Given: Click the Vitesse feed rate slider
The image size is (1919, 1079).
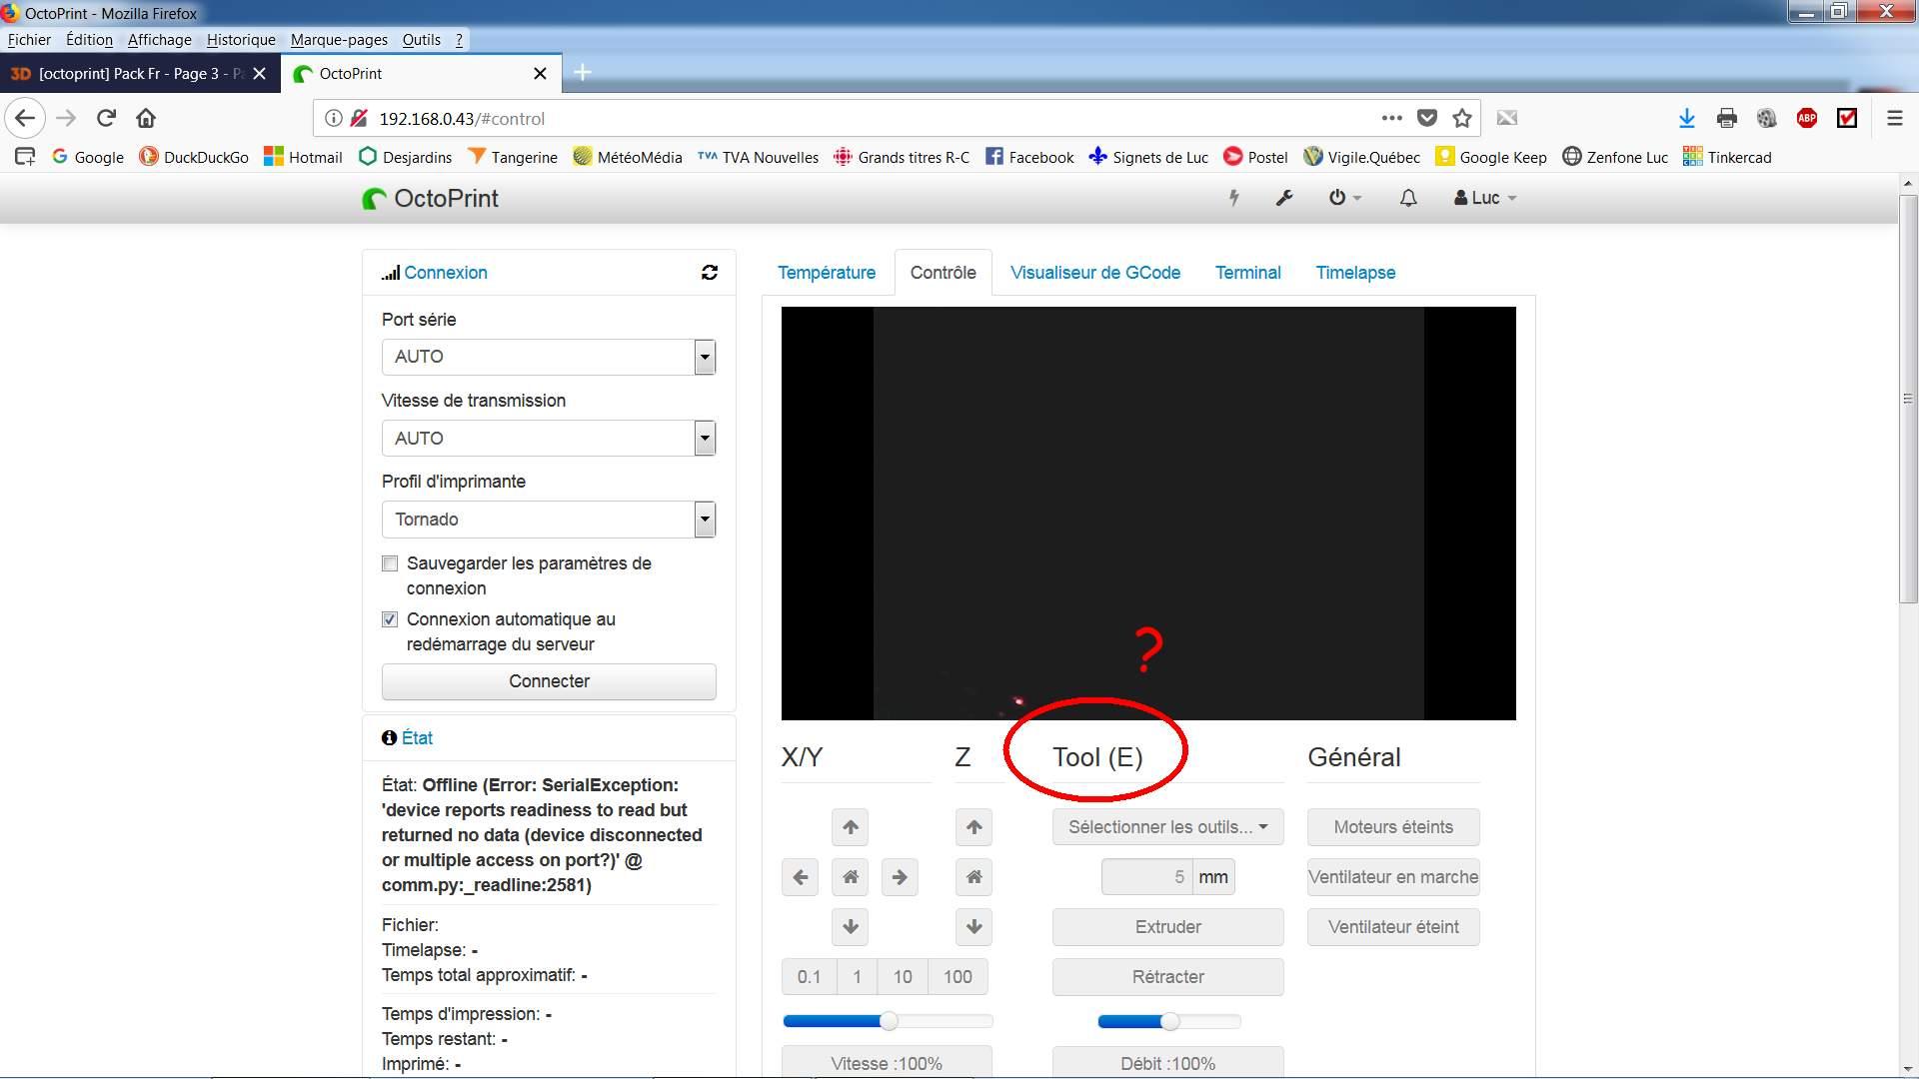Looking at the screenshot, I should point(888,1021).
